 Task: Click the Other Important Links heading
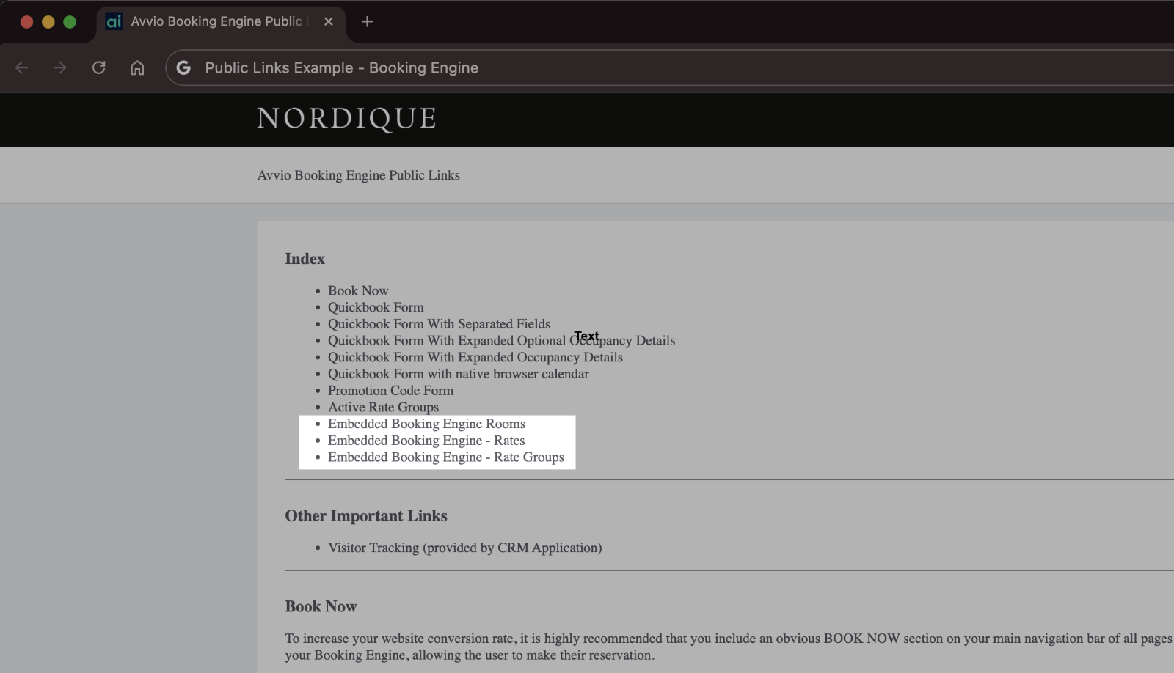pyautogui.click(x=366, y=516)
